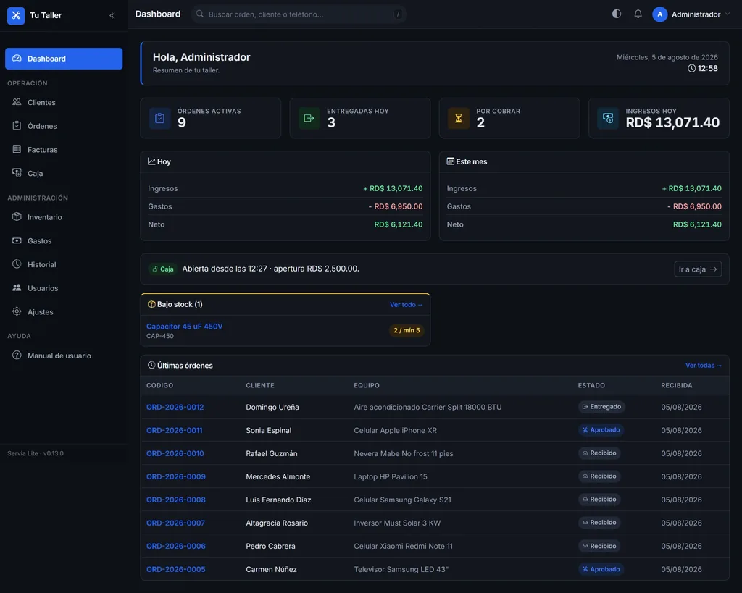The width and height of the screenshot is (742, 593).
Task: Click the green Caja status badge
Action: (163, 269)
